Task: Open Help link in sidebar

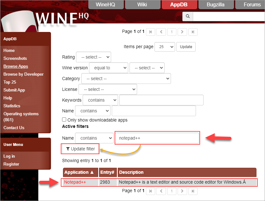Action: [8, 98]
